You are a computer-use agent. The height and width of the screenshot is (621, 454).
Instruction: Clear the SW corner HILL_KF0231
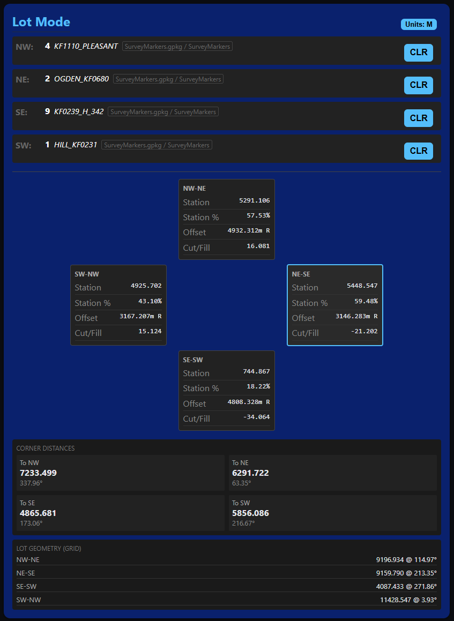418,151
